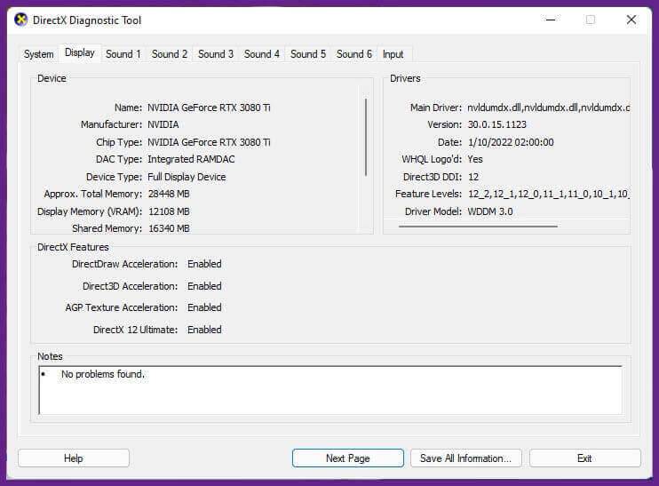Click the Full Display Device value
This screenshot has height=486, width=659.
[x=187, y=177]
